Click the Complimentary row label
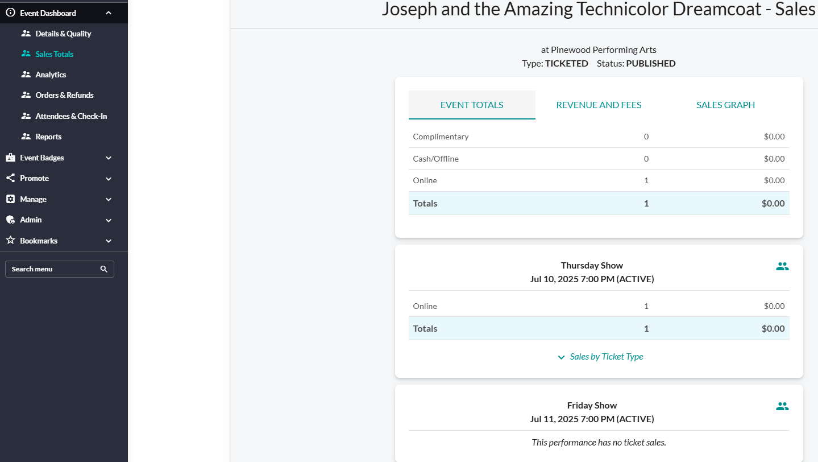The height and width of the screenshot is (462, 818). (x=441, y=137)
